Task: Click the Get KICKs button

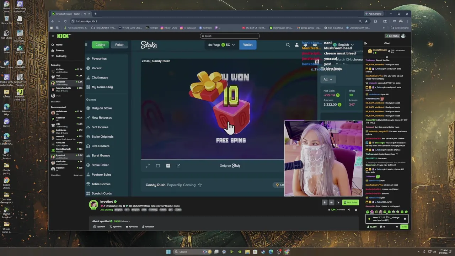Action: coord(392,36)
